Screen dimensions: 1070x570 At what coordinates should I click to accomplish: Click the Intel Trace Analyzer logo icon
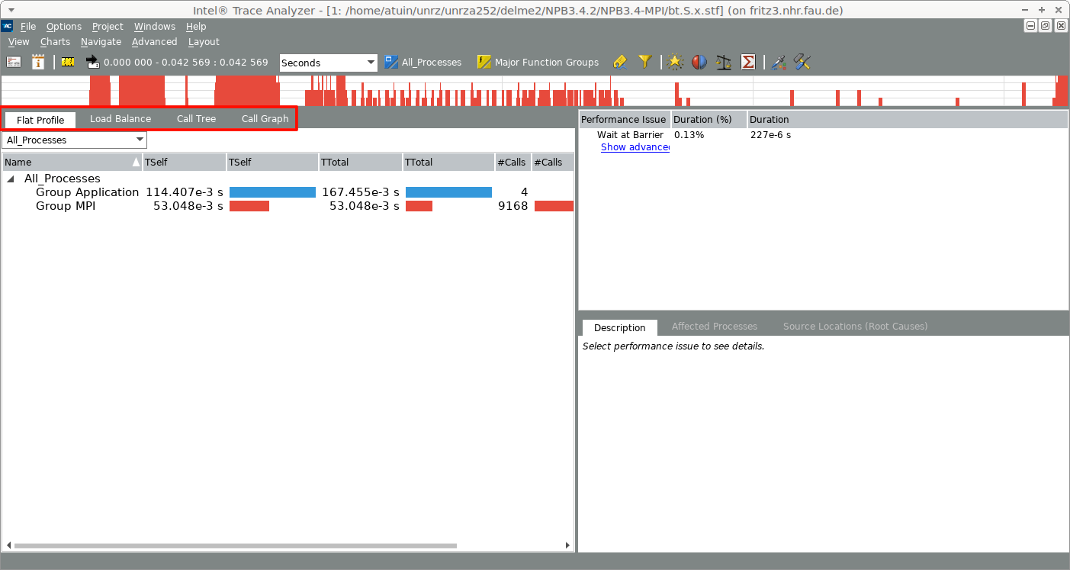(x=8, y=26)
